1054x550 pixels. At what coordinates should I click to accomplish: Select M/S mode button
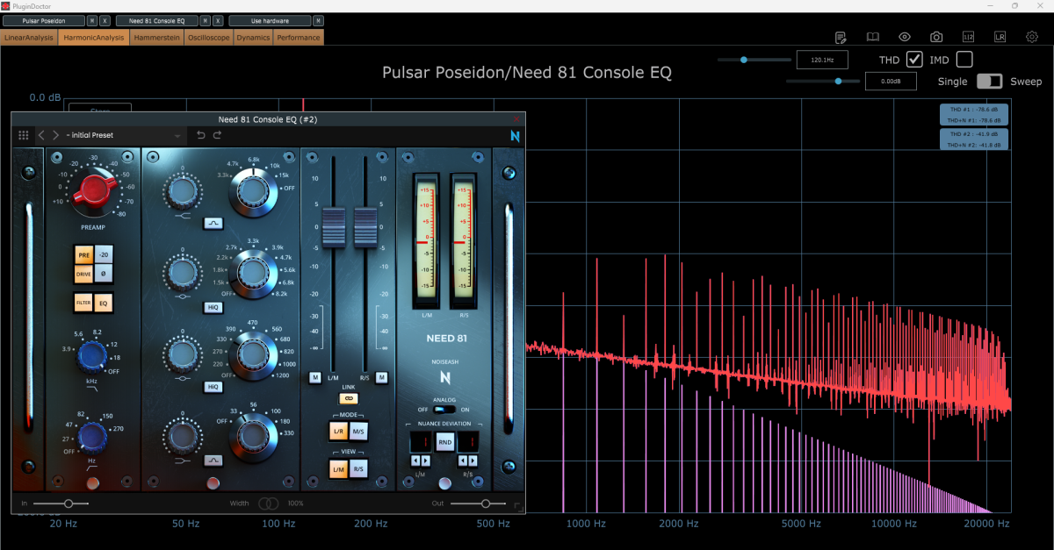point(359,431)
